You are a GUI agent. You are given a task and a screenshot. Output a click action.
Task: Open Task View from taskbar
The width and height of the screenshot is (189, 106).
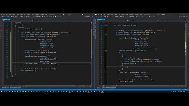tap(9, 92)
